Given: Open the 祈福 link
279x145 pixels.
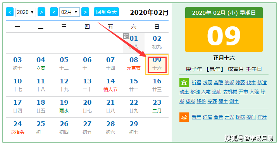Looking at the screenshot, I should coord(196,83).
